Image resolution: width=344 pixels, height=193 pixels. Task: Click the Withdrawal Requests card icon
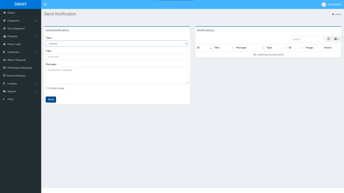click(4, 68)
